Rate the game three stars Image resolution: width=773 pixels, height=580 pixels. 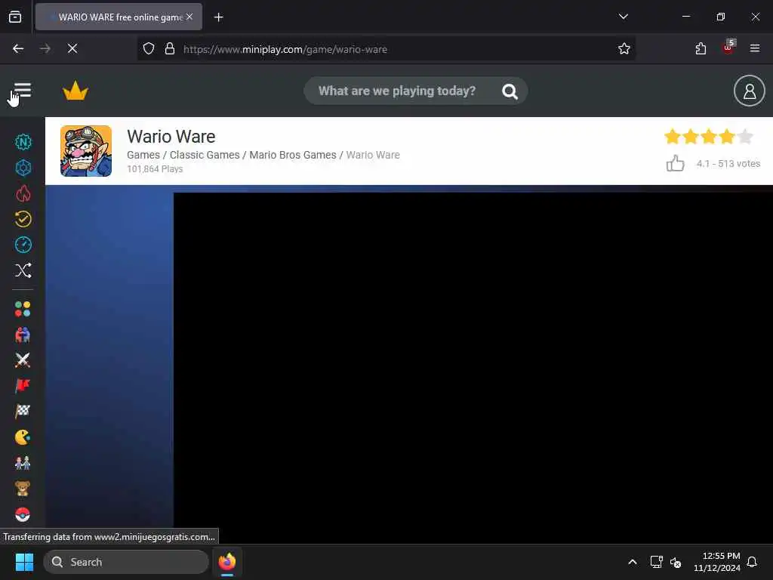709,136
